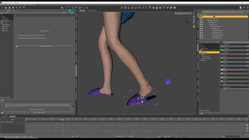Open the Perspective View camera dropdown
This screenshot has width=249, height=140.
tap(185, 14)
